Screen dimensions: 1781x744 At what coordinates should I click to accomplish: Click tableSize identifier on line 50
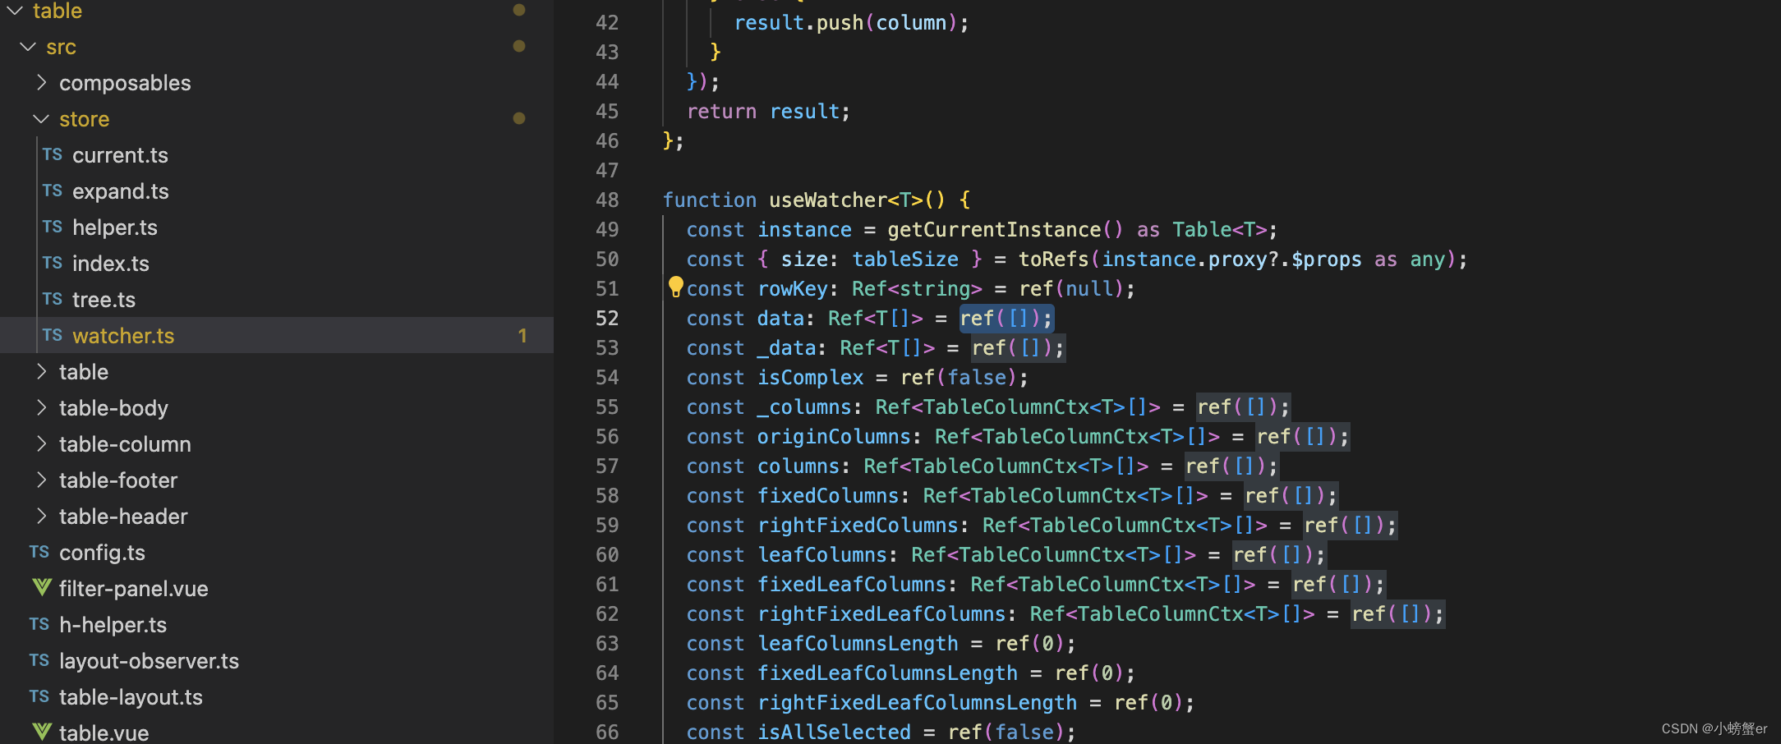905,259
